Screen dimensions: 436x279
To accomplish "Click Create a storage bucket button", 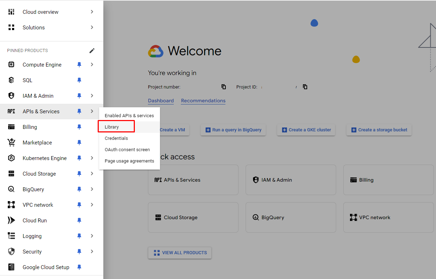I will (379, 130).
